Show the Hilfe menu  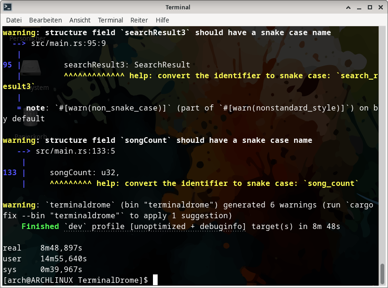(162, 20)
